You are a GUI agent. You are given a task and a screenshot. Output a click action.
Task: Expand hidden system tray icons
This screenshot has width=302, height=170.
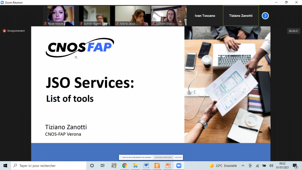tap(243, 166)
